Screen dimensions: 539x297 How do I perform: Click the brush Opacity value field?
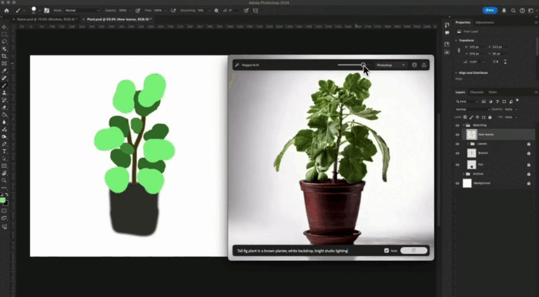pos(123,11)
